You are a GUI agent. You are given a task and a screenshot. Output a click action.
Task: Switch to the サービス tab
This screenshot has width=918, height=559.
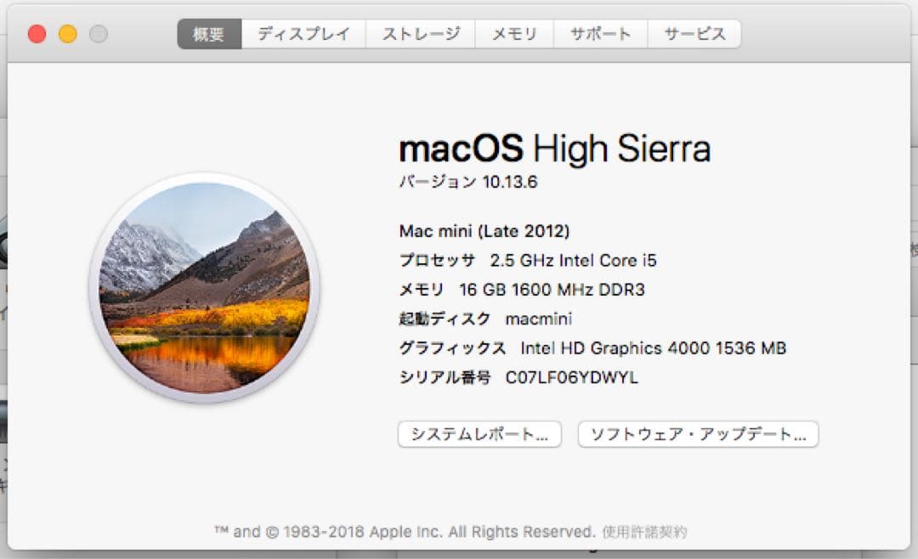pos(694,33)
